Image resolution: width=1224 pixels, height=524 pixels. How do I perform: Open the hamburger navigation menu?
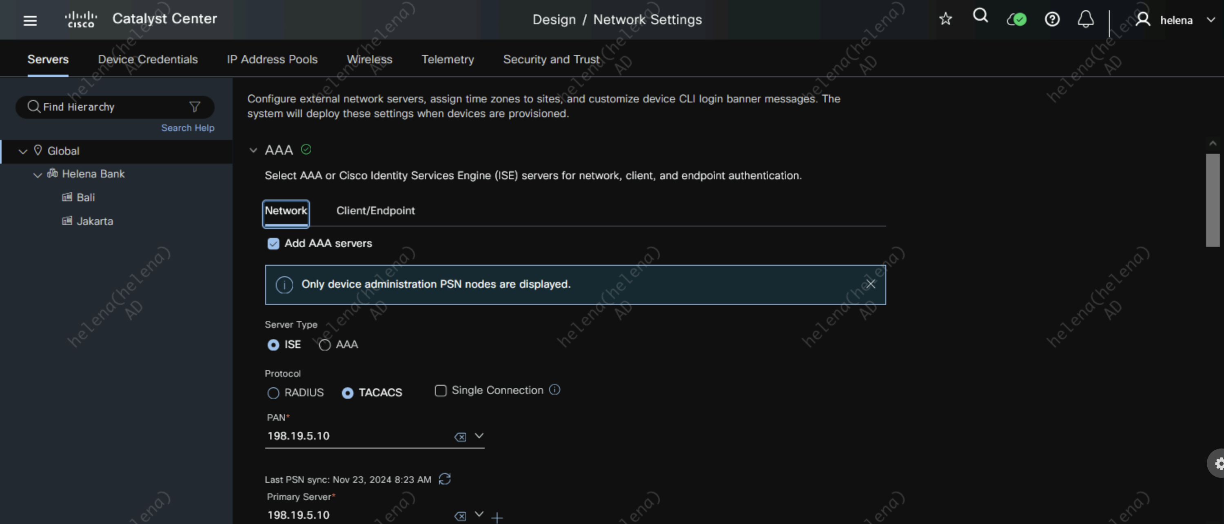30,20
